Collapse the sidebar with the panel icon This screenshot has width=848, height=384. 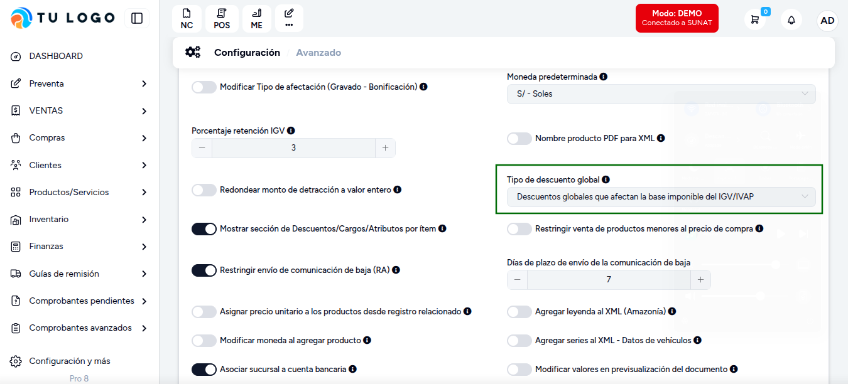click(x=137, y=18)
